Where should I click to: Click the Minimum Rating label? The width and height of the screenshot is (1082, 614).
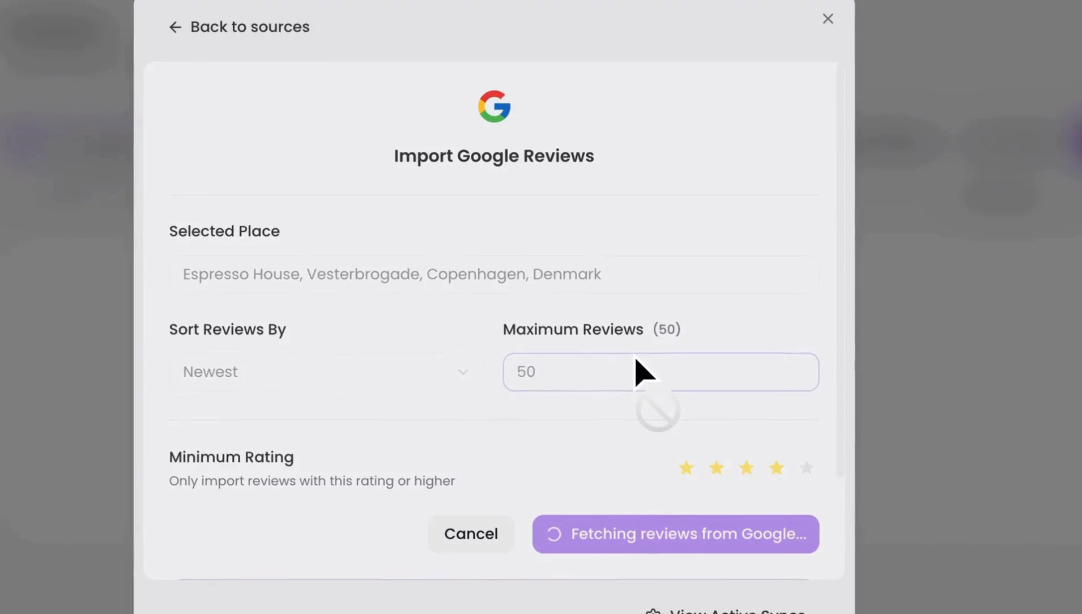(x=231, y=457)
